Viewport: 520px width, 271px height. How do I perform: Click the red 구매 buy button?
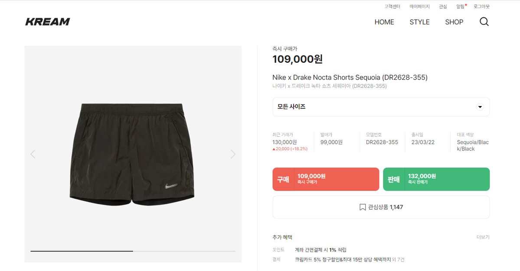pos(326,179)
